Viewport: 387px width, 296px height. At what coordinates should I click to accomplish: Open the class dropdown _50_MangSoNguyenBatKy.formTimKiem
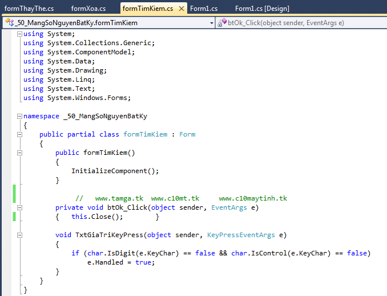point(108,23)
